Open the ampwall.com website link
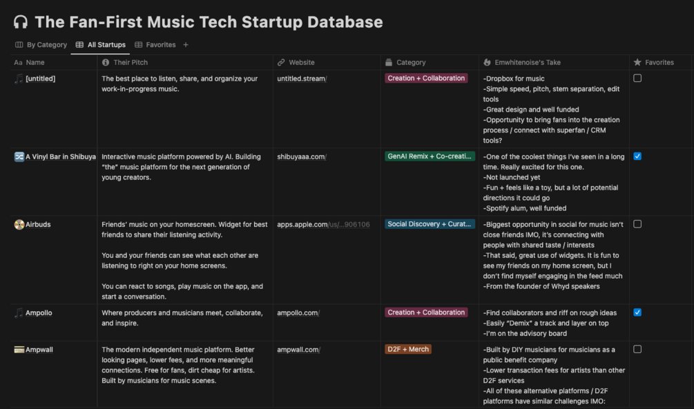This screenshot has height=409, width=694. click(298, 350)
